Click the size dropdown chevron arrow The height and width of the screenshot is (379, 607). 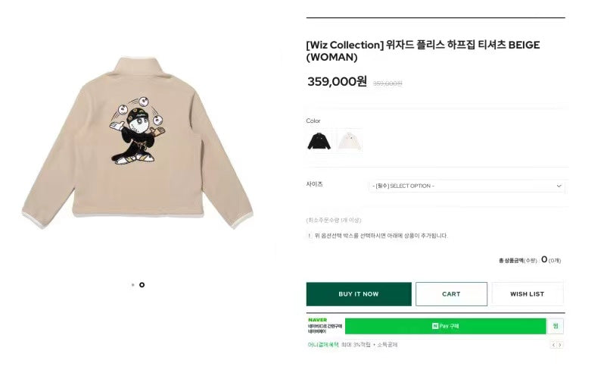(559, 186)
